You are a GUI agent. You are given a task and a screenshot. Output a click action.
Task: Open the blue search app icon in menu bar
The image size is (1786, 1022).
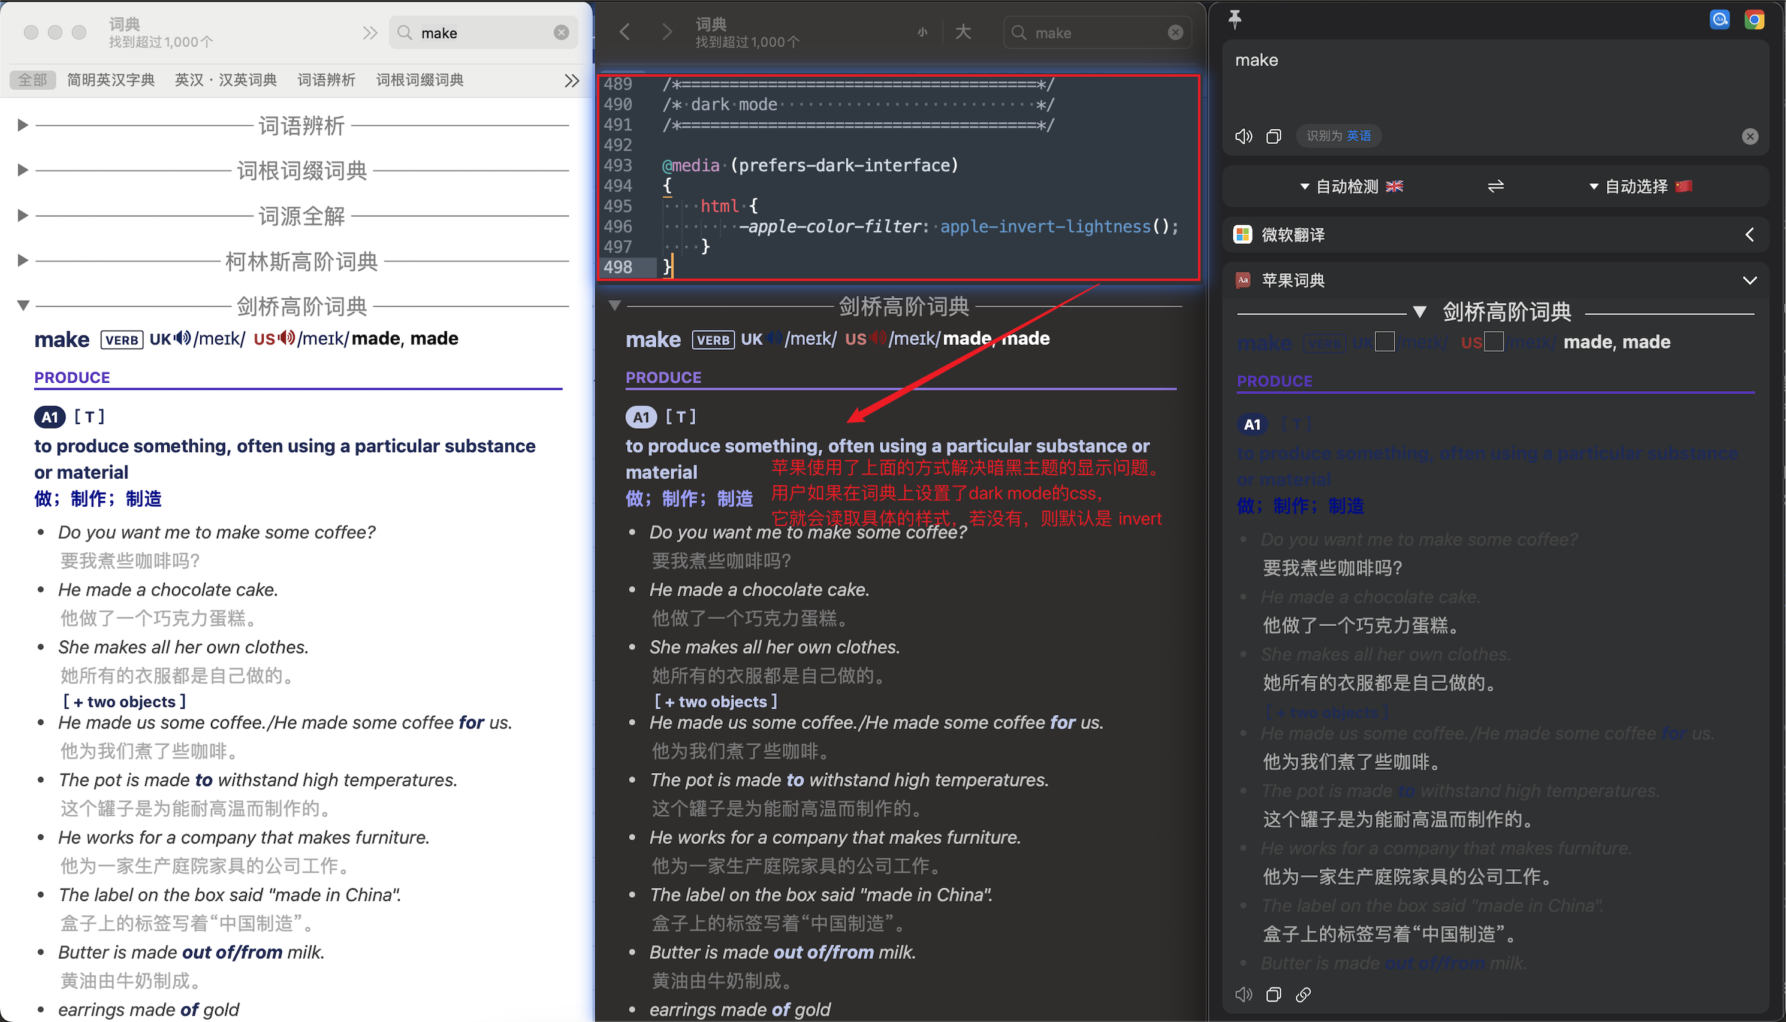[x=1720, y=19]
